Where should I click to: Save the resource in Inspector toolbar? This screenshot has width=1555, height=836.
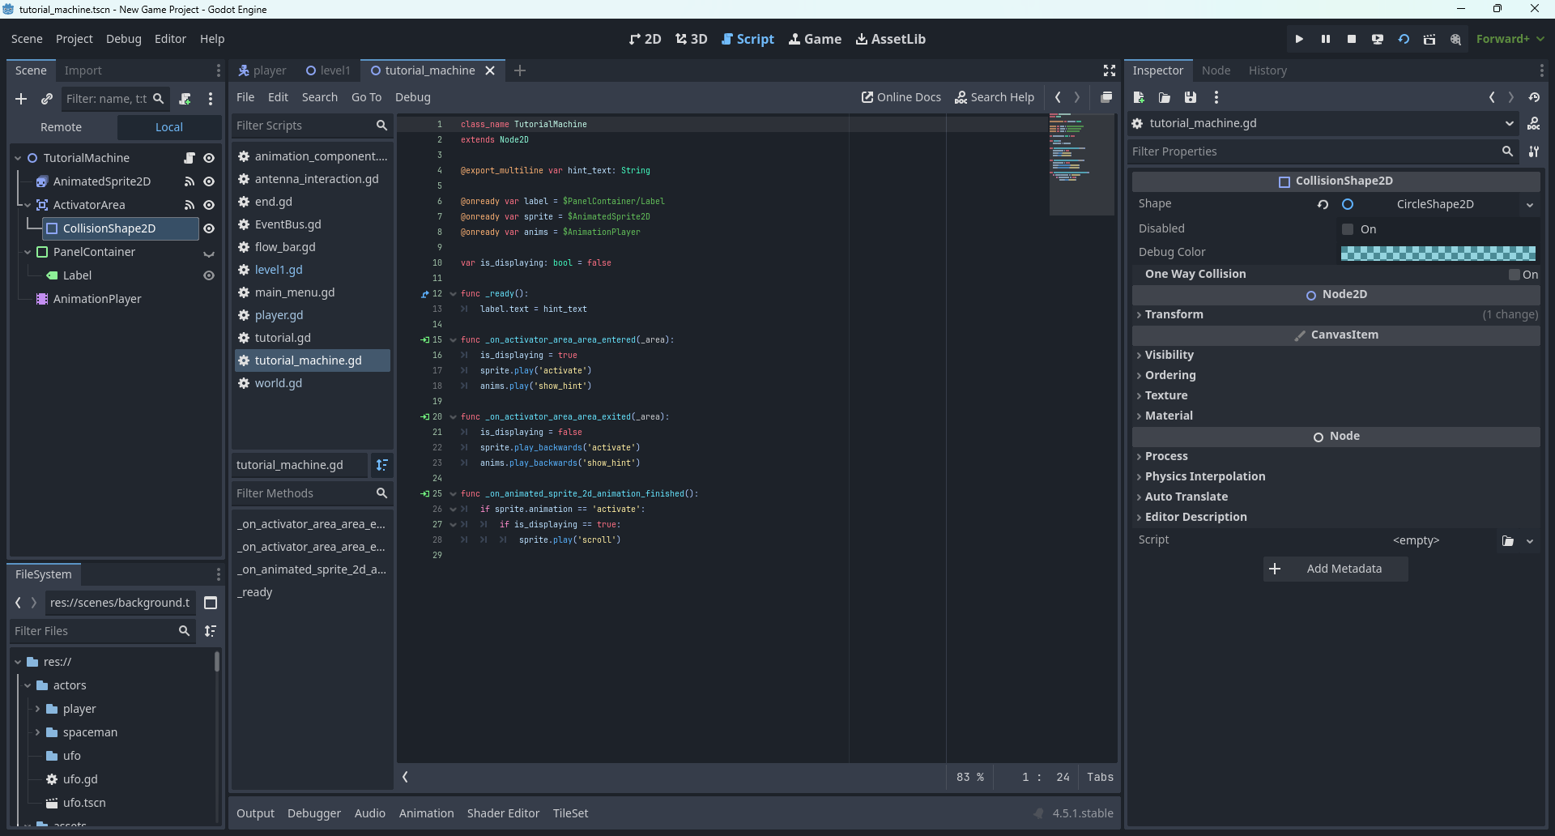(x=1190, y=97)
